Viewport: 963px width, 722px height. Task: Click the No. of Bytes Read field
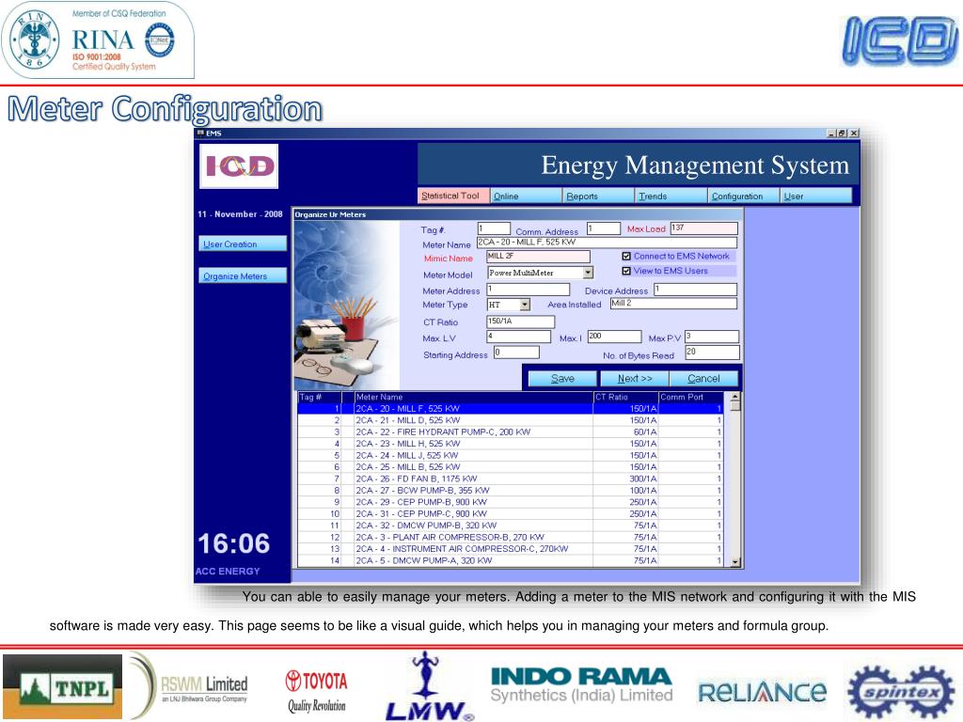[x=712, y=353]
